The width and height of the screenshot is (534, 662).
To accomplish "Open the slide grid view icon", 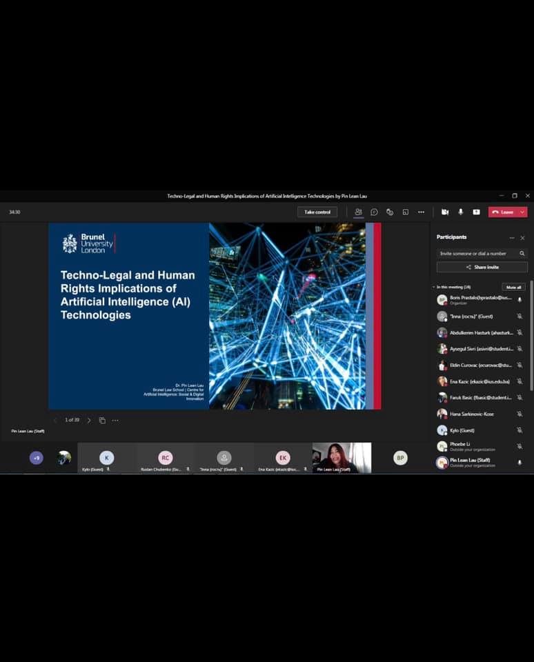I will click(x=102, y=420).
